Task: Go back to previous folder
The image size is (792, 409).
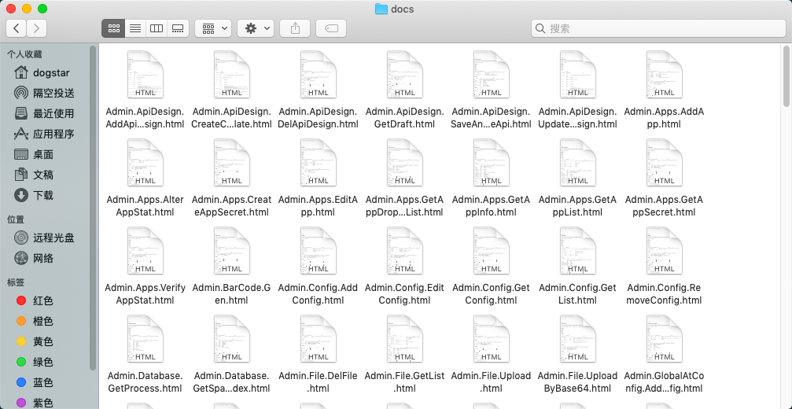Action: (x=17, y=28)
